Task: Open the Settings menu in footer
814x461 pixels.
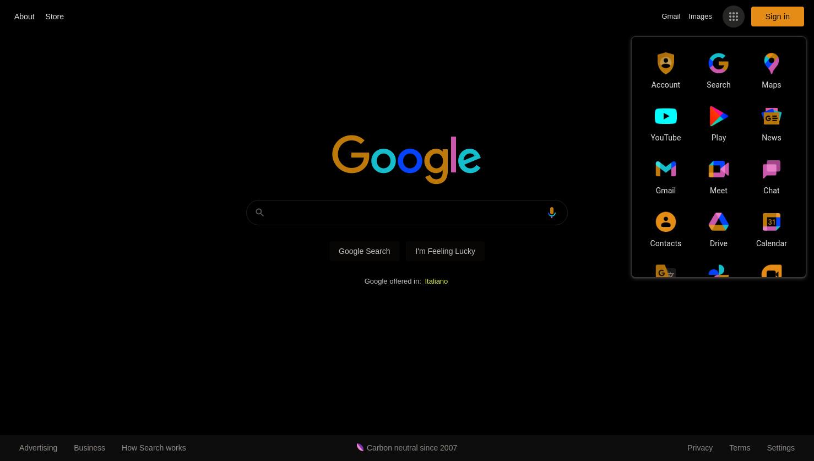Action: [x=780, y=448]
